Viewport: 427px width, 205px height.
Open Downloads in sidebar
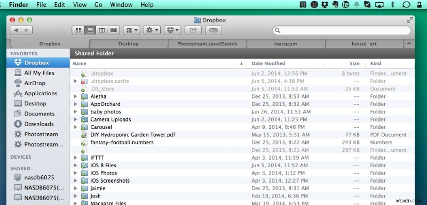pyautogui.click(x=38, y=124)
